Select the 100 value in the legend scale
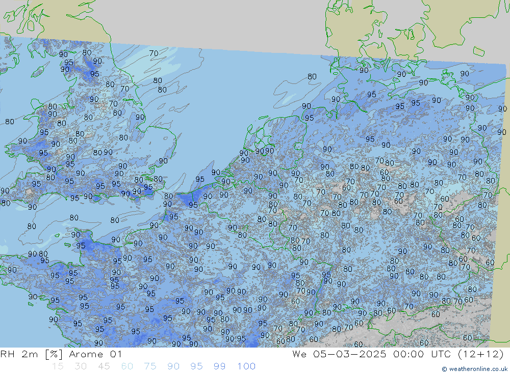The width and height of the screenshot is (510, 373). [246, 366]
